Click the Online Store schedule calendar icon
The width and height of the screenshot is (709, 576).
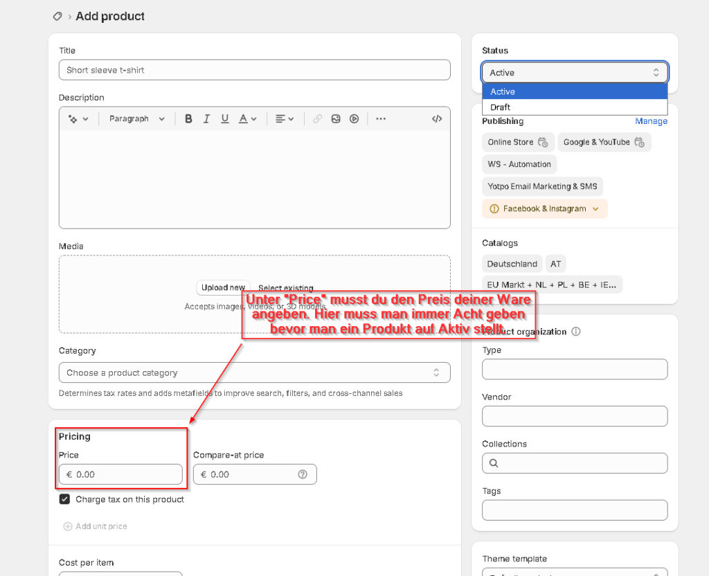click(x=543, y=142)
